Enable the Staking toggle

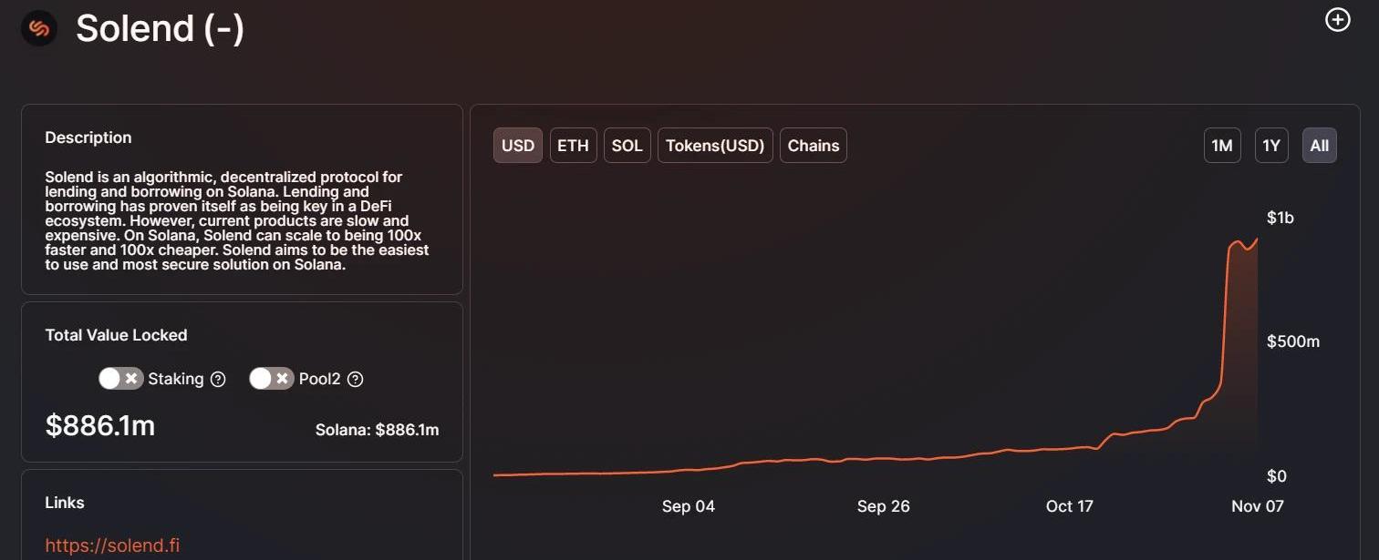(121, 379)
